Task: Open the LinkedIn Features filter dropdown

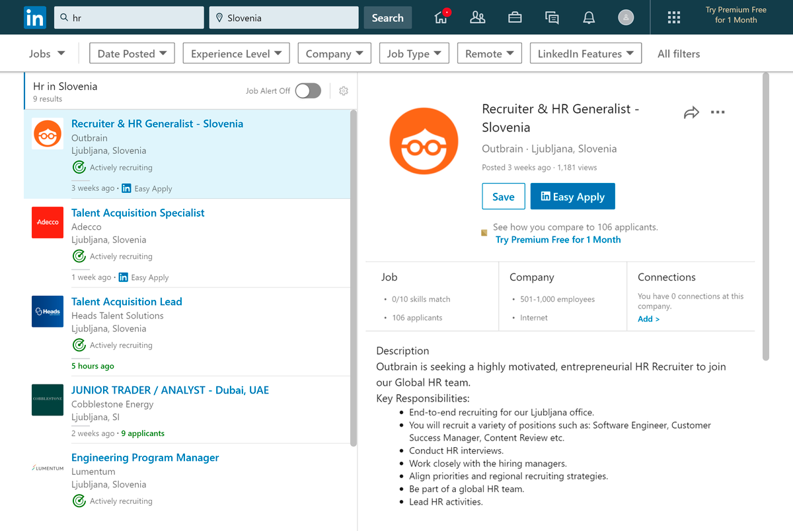Action: [x=585, y=53]
